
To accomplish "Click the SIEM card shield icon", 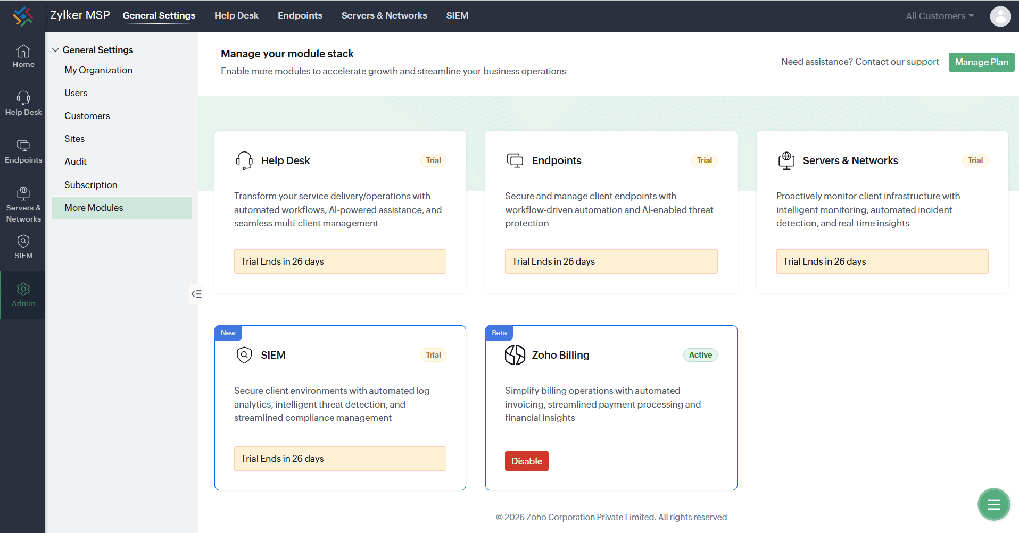I will tap(244, 354).
